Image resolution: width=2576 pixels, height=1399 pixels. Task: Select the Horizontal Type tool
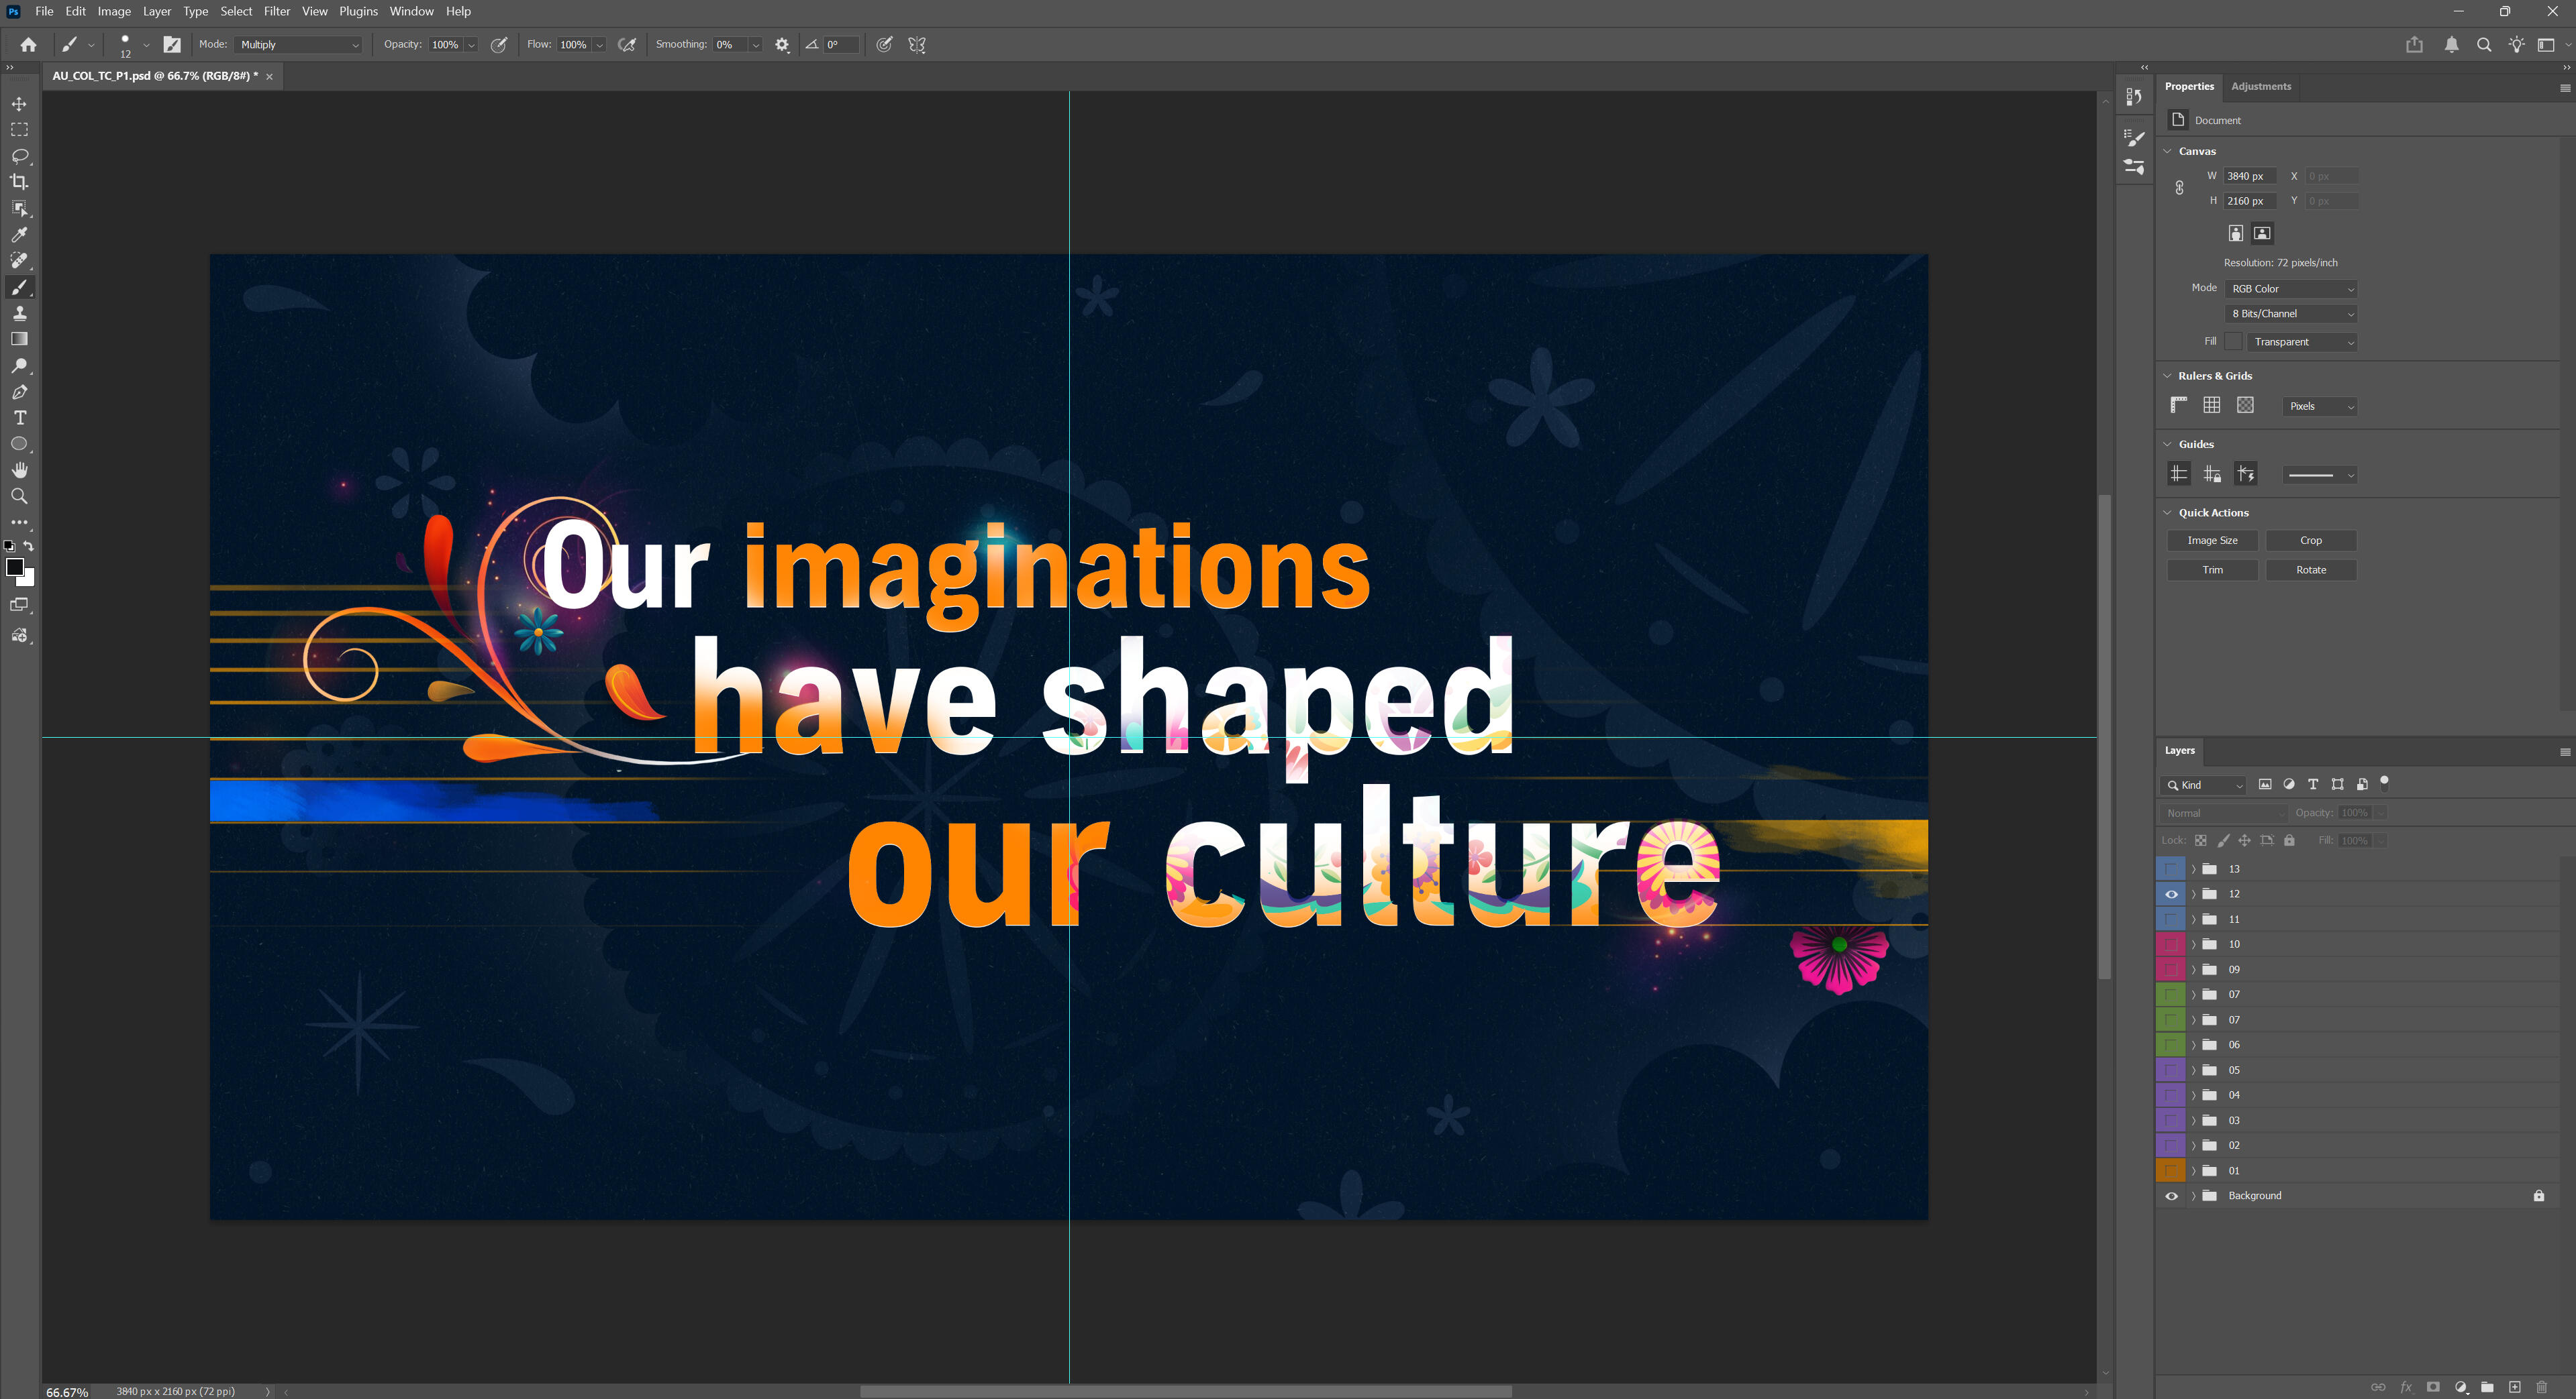(x=19, y=418)
